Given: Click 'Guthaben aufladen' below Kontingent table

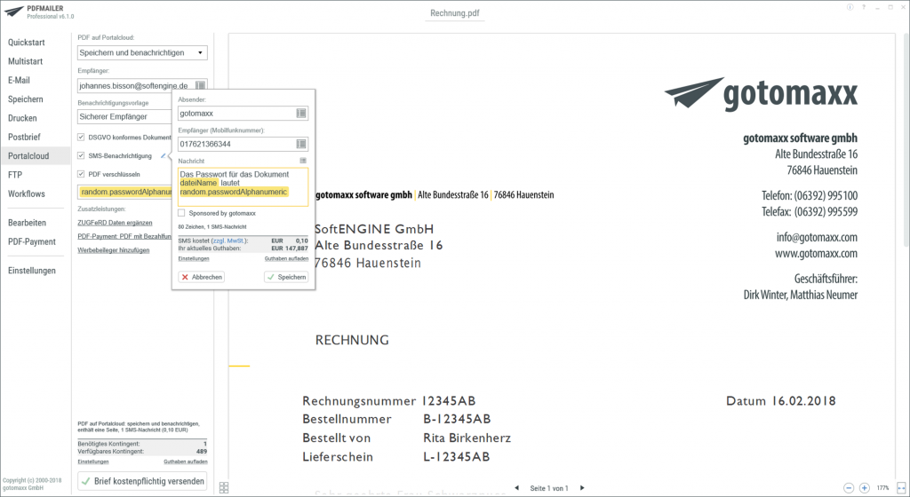Looking at the screenshot, I should click(185, 461).
